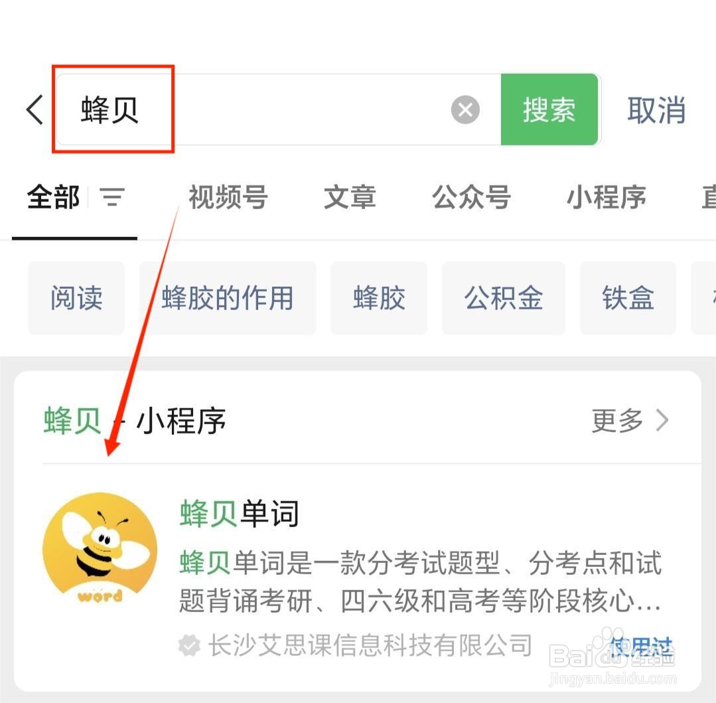
Task: Choose the 公积金 suggestion chip
Action: tap(504, 298)
